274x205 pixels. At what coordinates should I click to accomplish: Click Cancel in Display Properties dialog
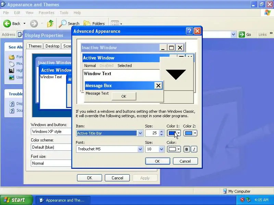tap(117, 178)
